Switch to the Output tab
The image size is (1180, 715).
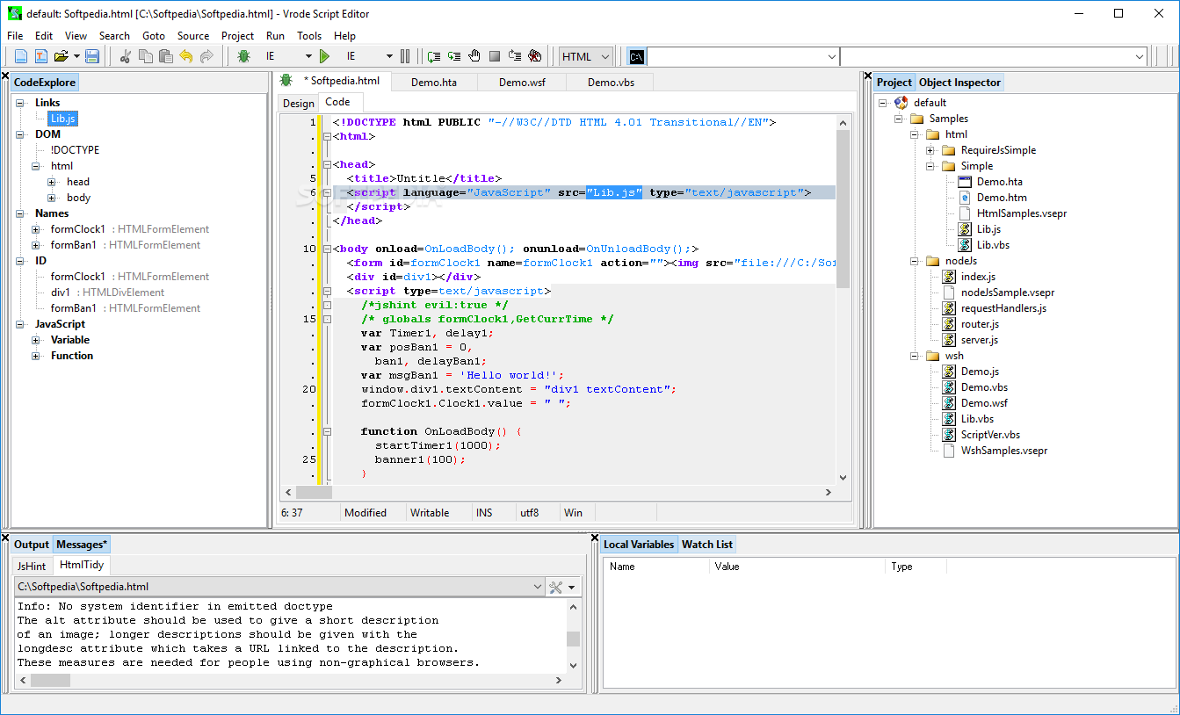tap(32, 545)
